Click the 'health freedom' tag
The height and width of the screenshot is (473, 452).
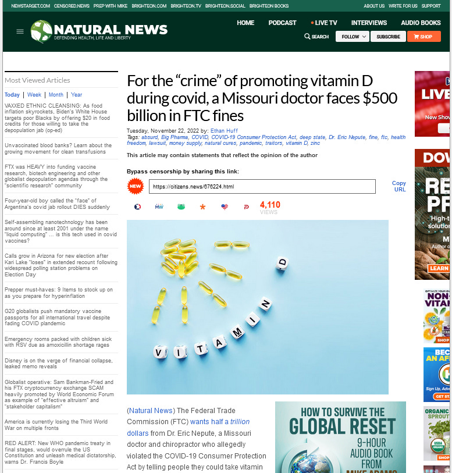[x=398, y=137]
